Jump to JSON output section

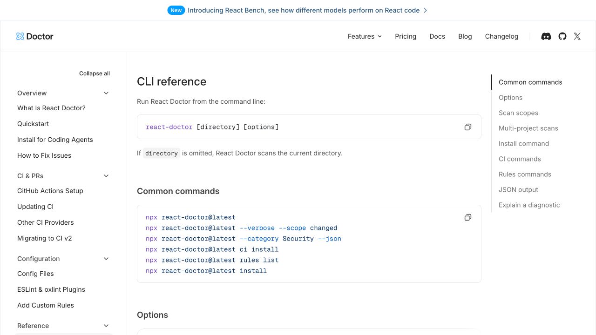pyautogui.click(x=518, y=190)
